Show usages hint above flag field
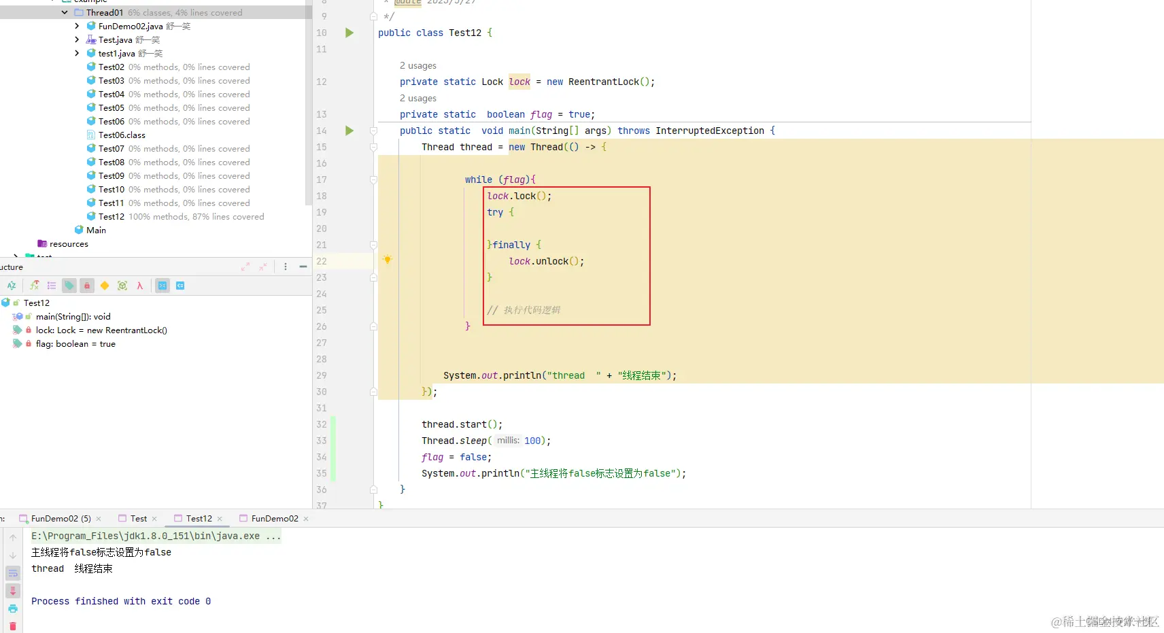The width and height of the screenshot is (1164, 633). coord(418,98)
